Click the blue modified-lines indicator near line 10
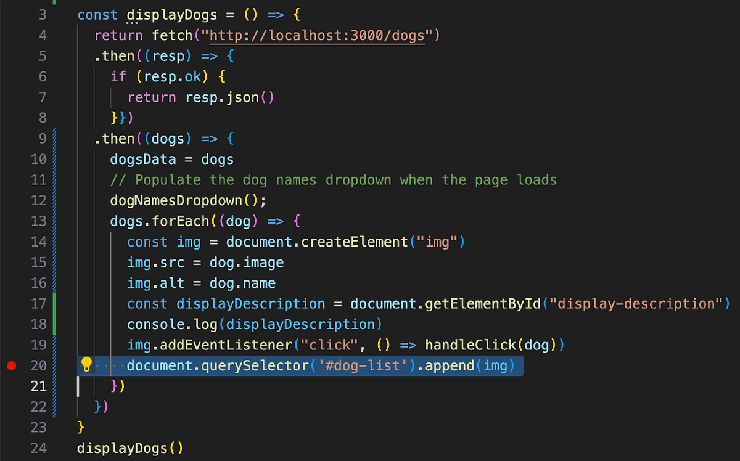The width and height of the screenshot is (740, 461). [55, 159]
